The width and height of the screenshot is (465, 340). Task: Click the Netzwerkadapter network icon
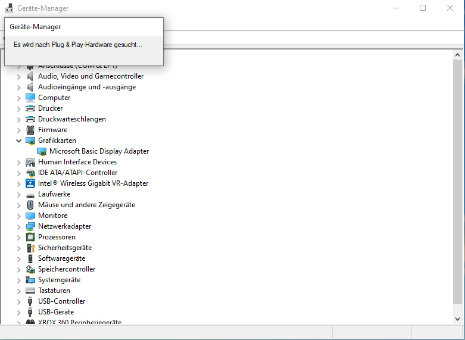pos(30,226)
